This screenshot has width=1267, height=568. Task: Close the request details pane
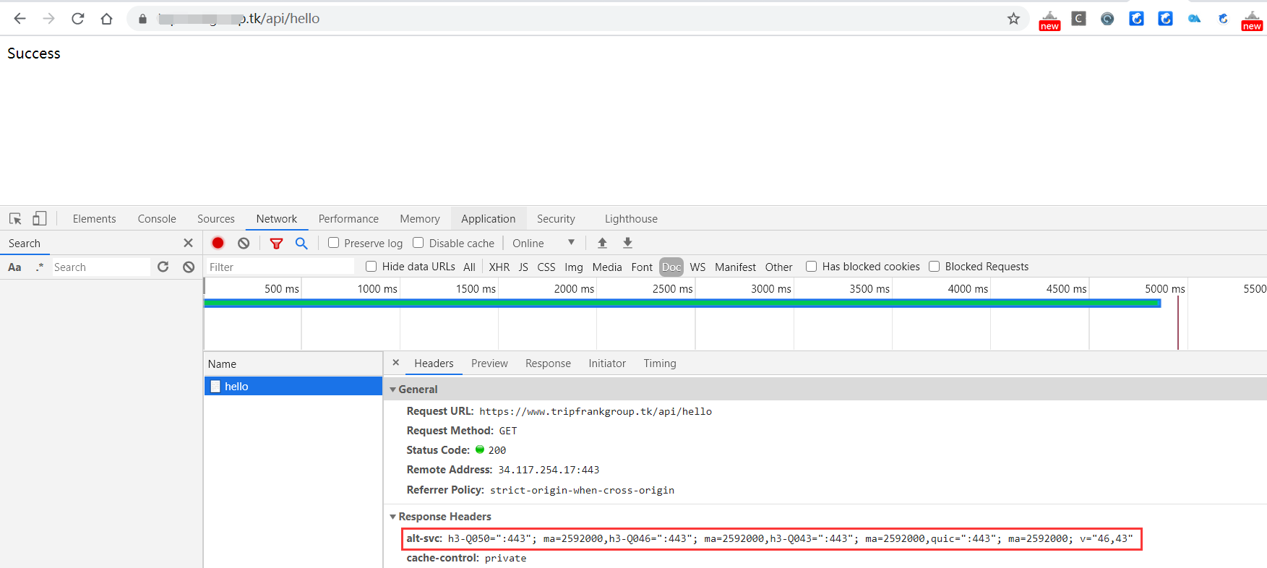[x=395, y=363]
